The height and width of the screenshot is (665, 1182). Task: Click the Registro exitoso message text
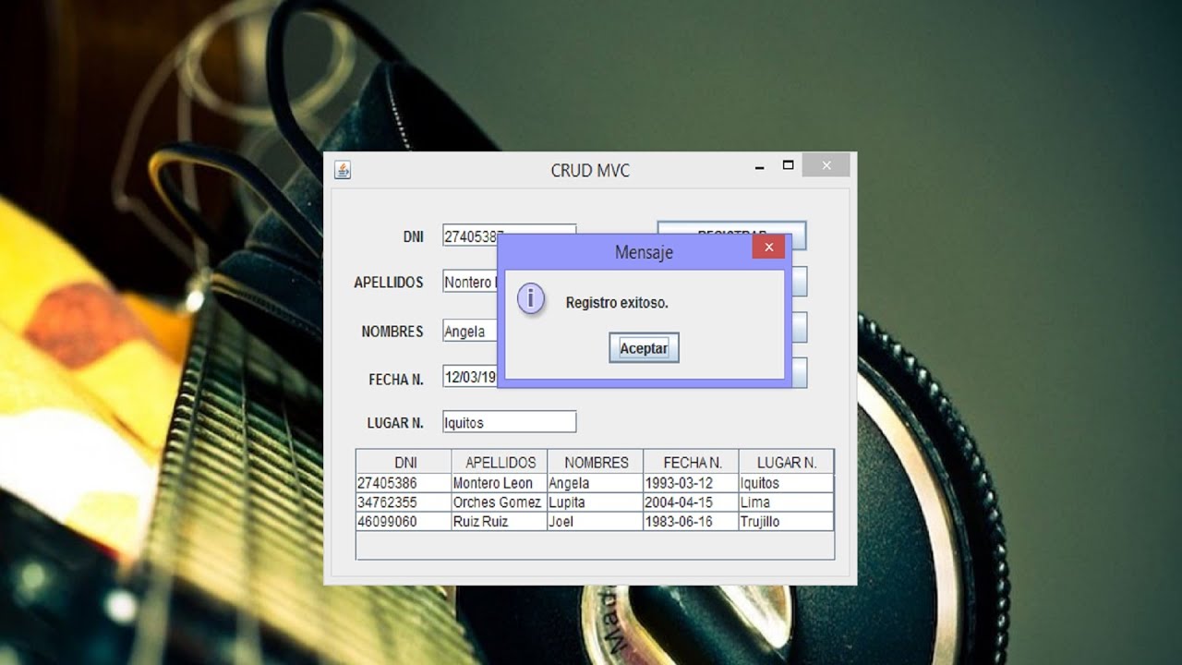617,303
